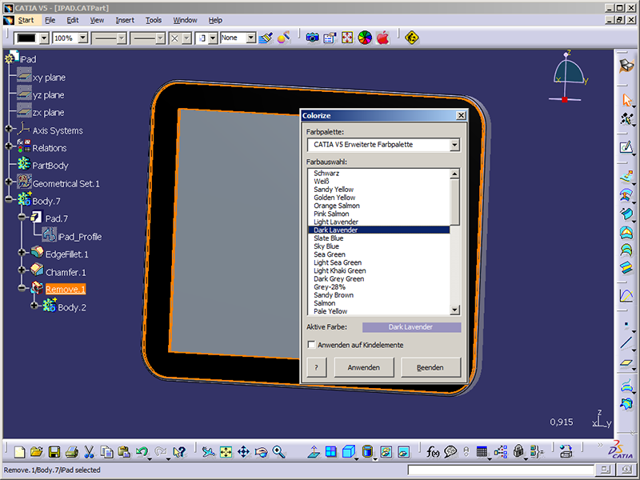Click the red apple icon

pyautogui.click(x=383, y=38)
